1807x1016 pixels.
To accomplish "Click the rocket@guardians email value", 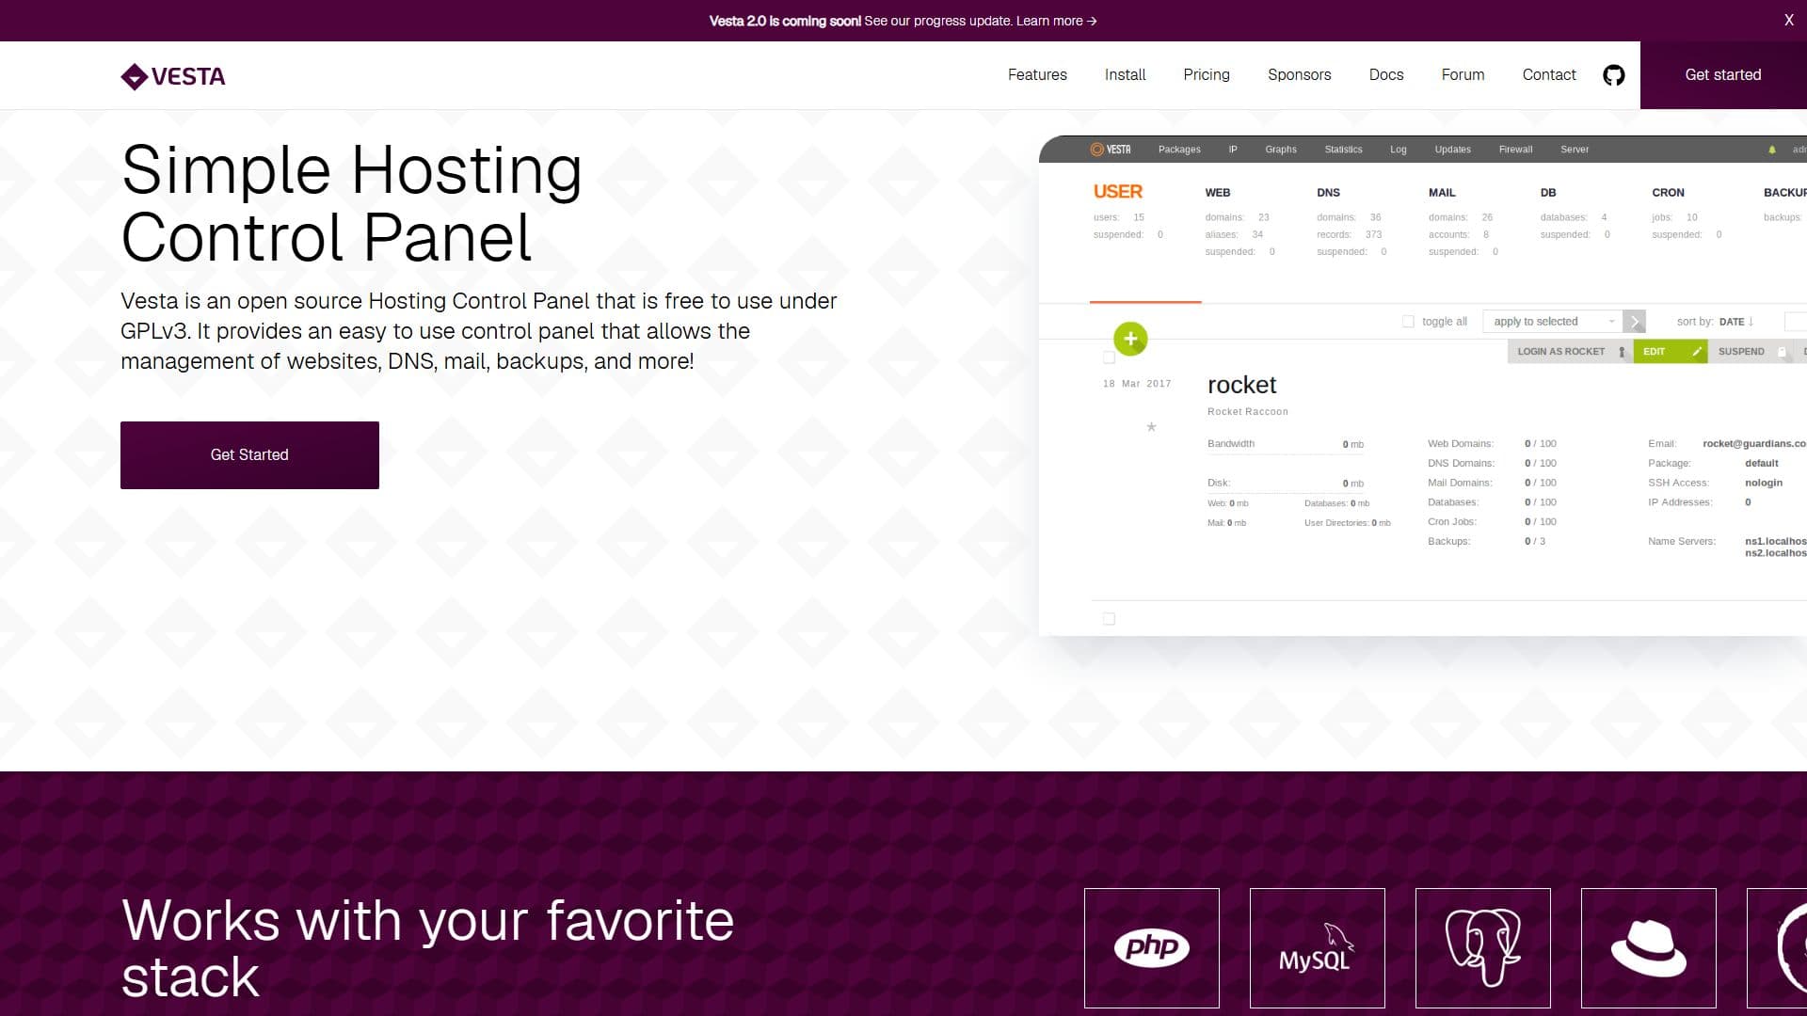I will click(1754, 444).
